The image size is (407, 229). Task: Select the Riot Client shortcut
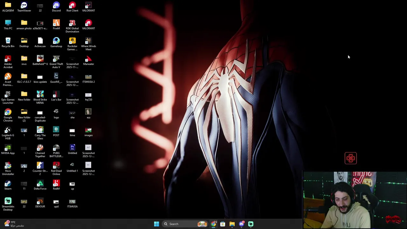tap(72, 7)
